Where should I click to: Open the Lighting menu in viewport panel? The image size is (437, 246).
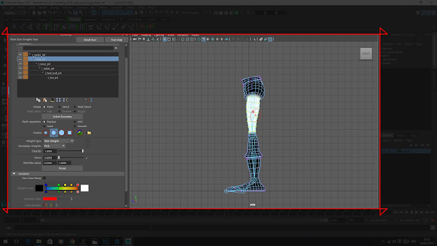click(x=159, y=35)
